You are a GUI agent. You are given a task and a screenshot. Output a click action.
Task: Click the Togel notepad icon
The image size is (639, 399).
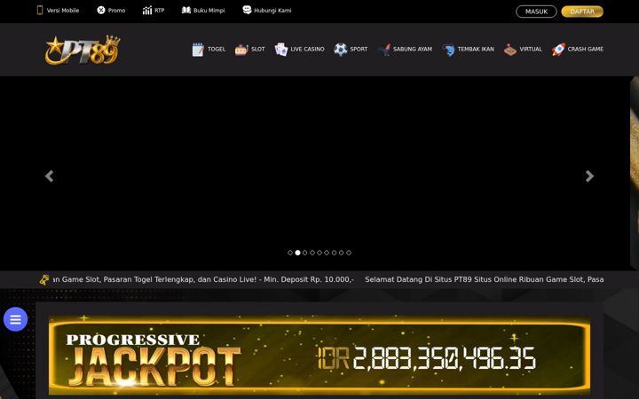click(198, 50)
